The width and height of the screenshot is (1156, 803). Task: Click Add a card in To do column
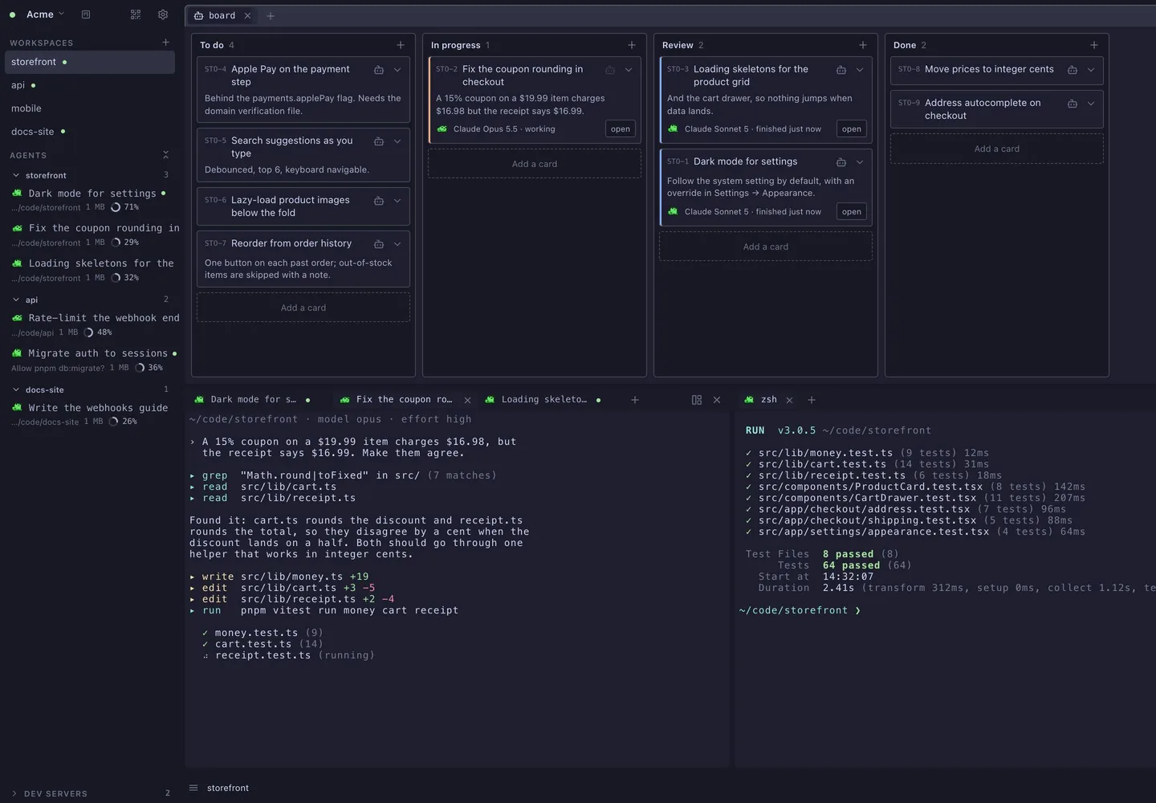pos(303,308)
